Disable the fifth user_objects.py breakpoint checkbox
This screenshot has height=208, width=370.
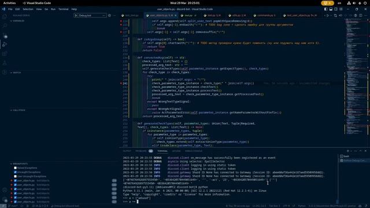16,198
